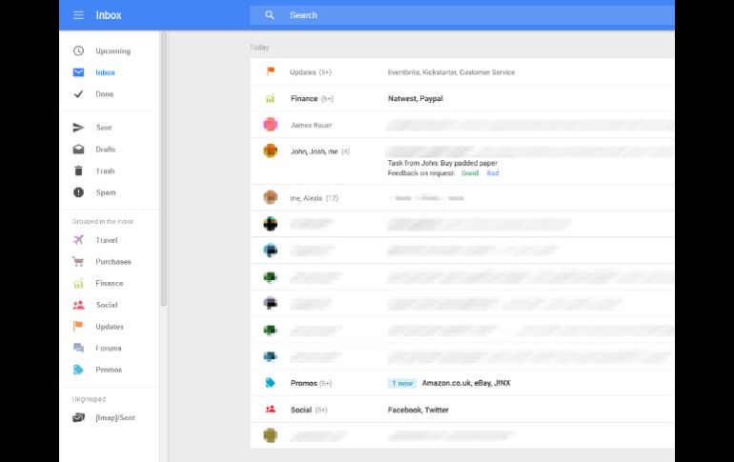Click the Purchases shopping cart icon
Viewport: 734px width, 462px height.
(x=78, y=262)
